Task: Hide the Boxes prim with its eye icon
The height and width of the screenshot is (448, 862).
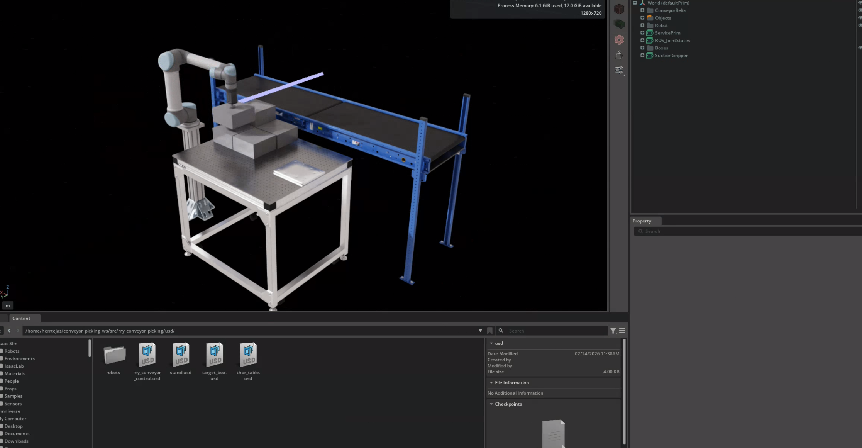Action: [x=860, y=48]
